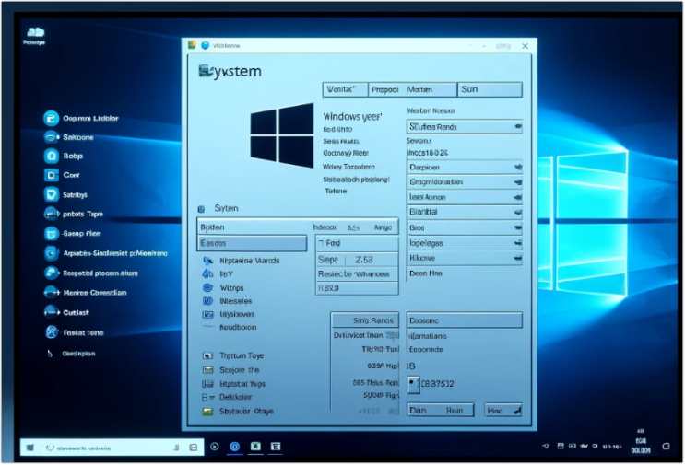Click the Trgttum Toye icon

pyautogui.click(x=207, y=355)
